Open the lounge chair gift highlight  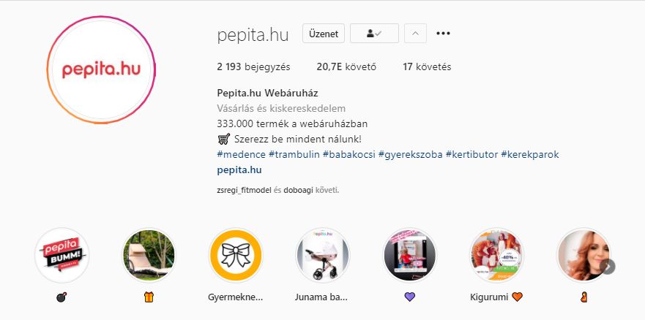tap(149, 255)
